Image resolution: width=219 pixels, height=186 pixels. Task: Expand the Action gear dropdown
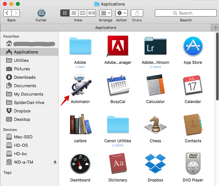click(121, 13)
